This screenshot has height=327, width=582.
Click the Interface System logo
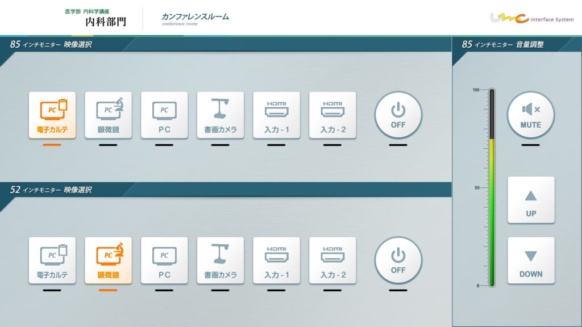(532, 18)
